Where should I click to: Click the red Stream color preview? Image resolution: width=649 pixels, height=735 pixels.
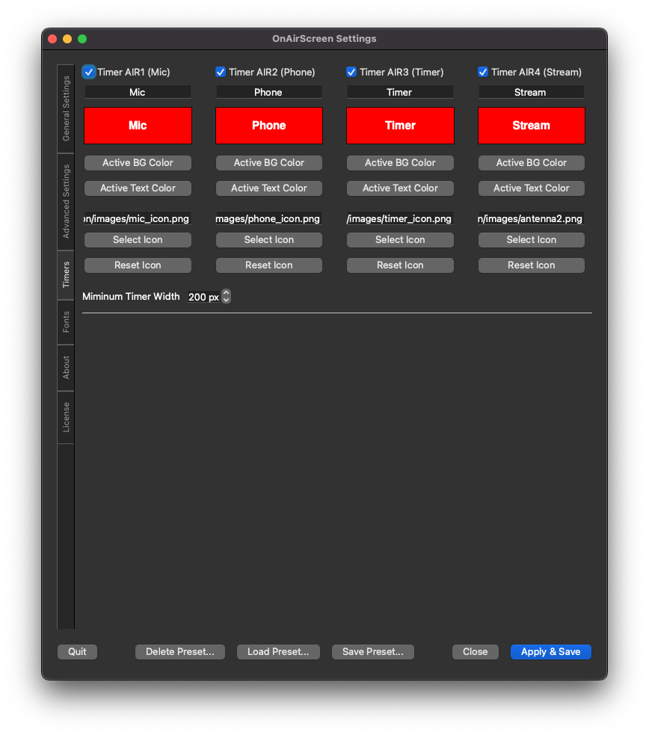[531, 126]
